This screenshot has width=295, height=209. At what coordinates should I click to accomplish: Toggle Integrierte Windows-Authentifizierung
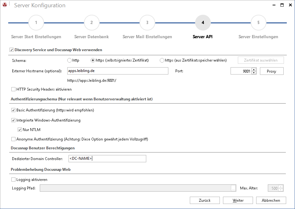point(13,120)
